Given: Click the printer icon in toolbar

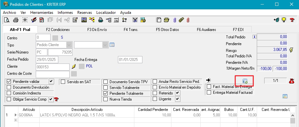Looking at the screenshot, I should (x=16, y=20).
